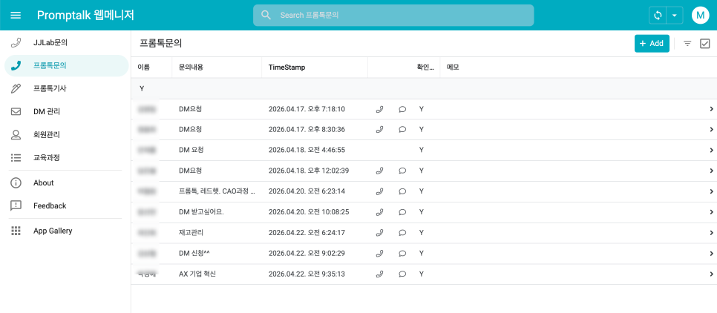Collapse the Y group header row
Image resolution: width=717 pixels, height=313 pixels.
coord(424,89)
